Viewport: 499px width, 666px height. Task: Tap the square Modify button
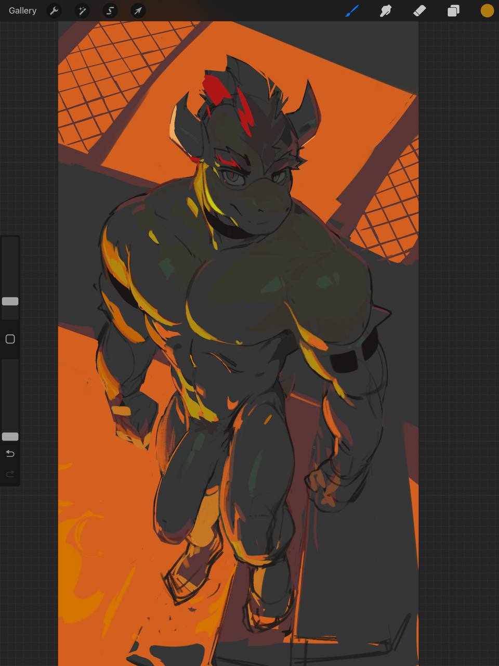coord(10,339)
